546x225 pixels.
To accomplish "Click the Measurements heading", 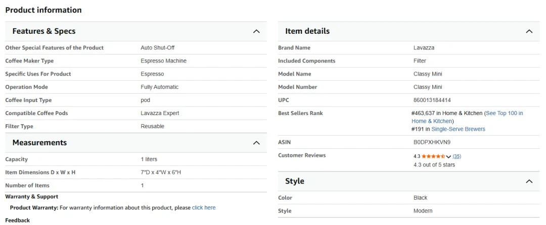I will pyautogui.click(x=40, y=143).
